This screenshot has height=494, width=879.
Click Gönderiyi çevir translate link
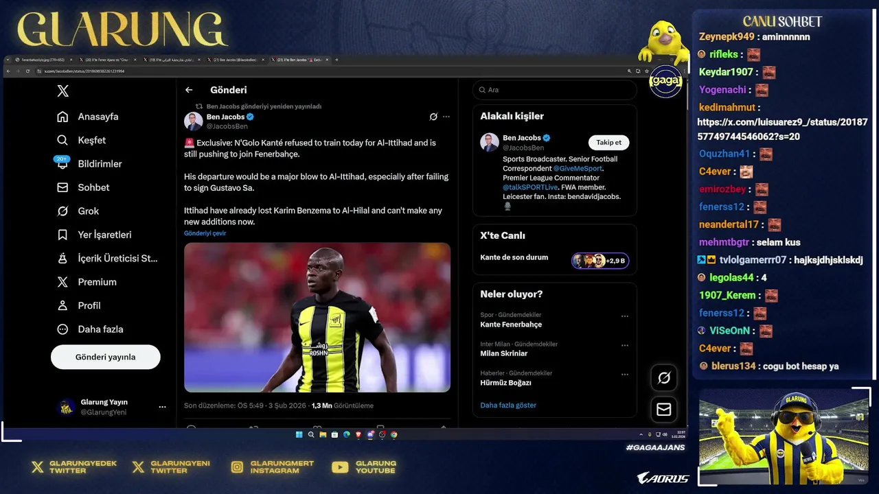pos(205,233)
